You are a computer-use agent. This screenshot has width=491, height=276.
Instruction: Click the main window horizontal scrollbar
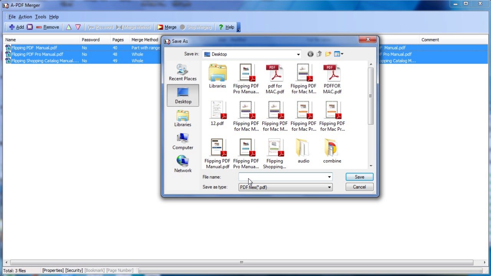click(x=242, y=263)
